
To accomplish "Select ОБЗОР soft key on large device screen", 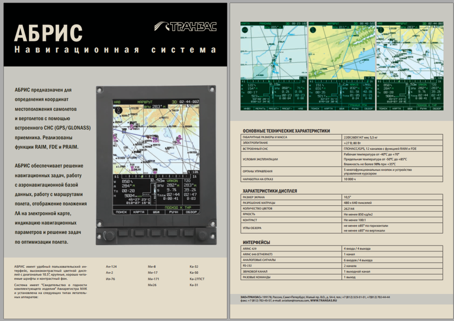I will (x=191, y=212).
